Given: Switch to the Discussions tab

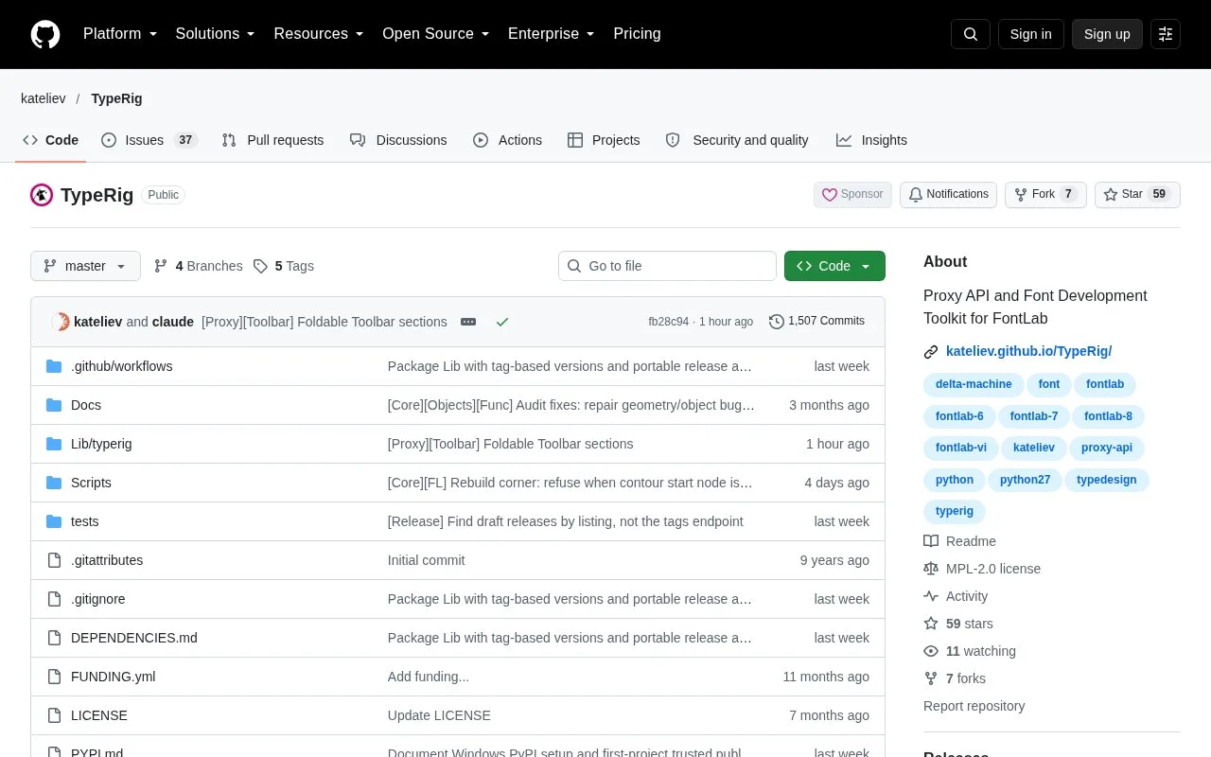Looking at the screenshot, I should coord(398,140).
